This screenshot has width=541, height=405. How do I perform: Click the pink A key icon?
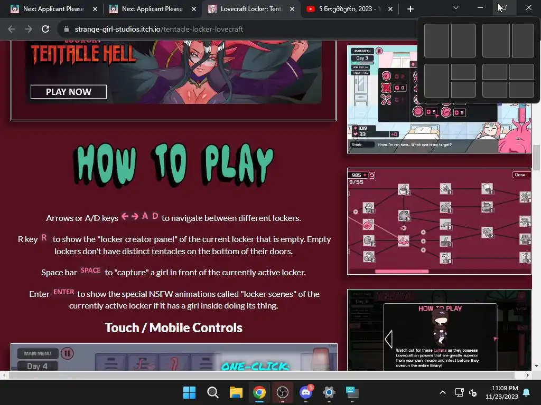(145, 216)
